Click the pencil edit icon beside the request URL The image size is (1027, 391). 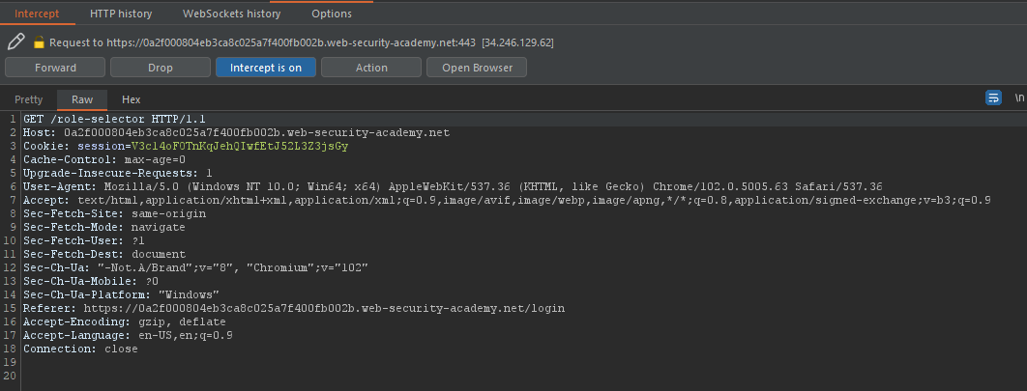15,42
